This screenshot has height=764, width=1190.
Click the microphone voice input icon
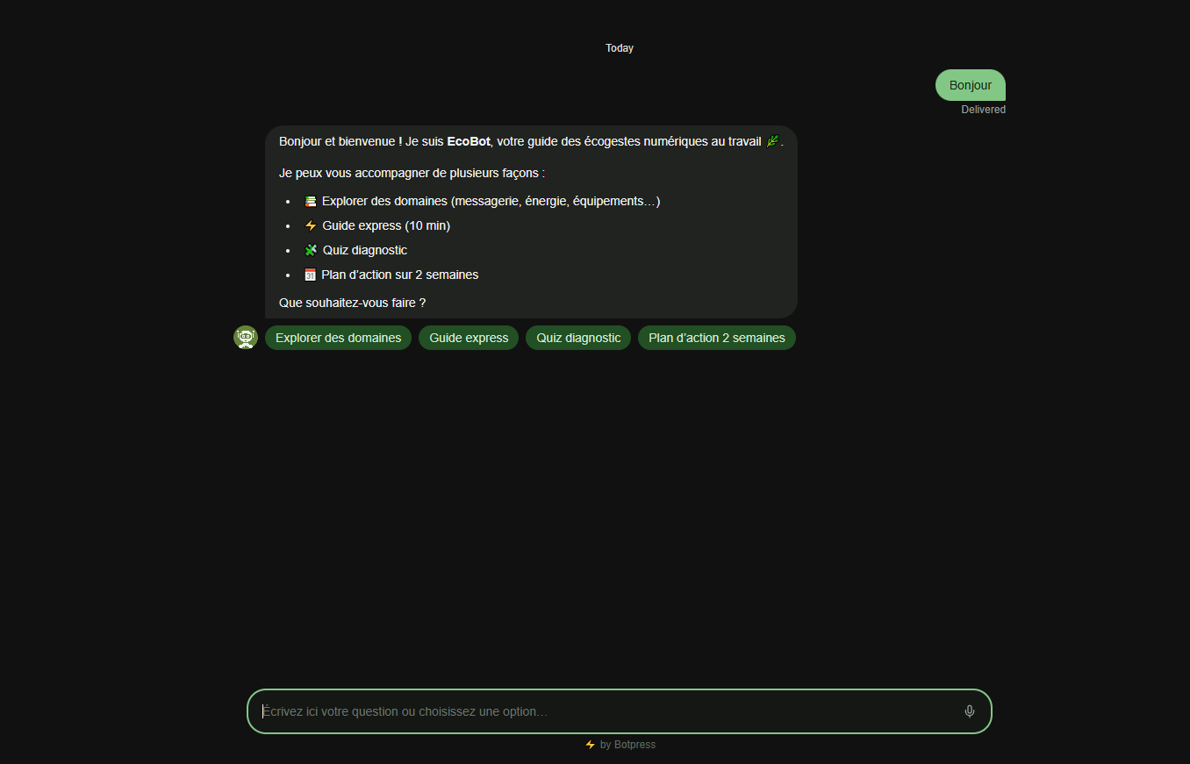point(969,711)
